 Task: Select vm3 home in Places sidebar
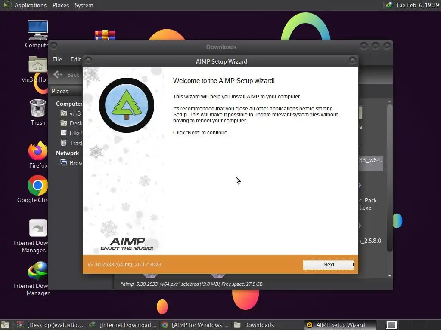tap(71, 113)
